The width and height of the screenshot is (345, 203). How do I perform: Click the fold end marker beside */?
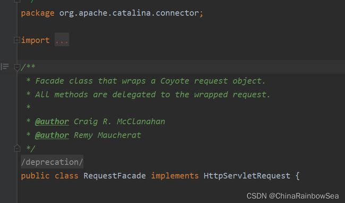17,148
